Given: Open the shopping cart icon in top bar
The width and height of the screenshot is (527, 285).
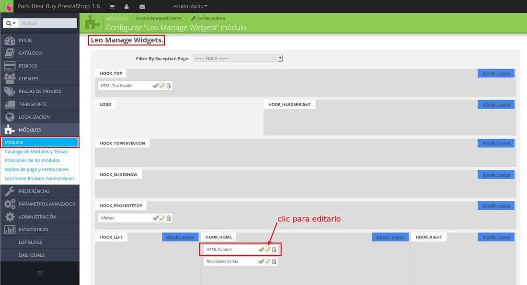Looking at the screenshot, I should pos(112,7).
